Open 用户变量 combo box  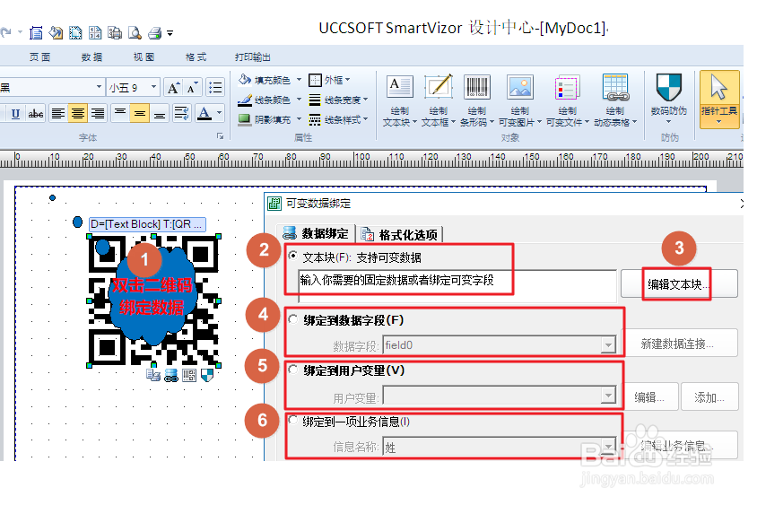coord(500,395)
